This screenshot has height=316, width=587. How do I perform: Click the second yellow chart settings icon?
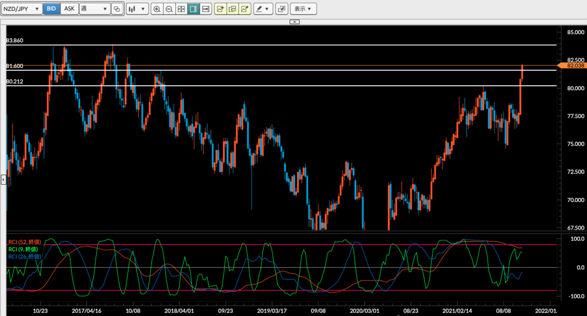click(233, 9)
